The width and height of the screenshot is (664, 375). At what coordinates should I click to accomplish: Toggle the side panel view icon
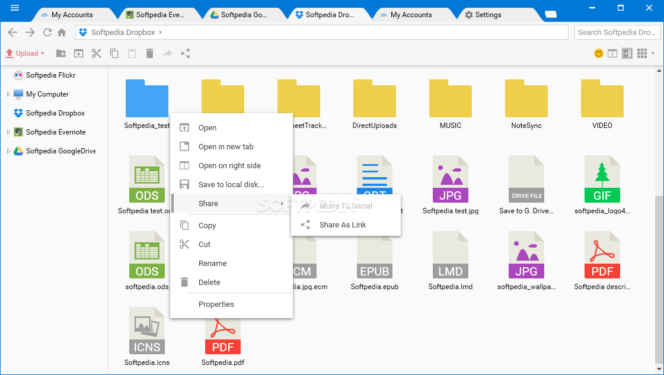coord(627,53)
